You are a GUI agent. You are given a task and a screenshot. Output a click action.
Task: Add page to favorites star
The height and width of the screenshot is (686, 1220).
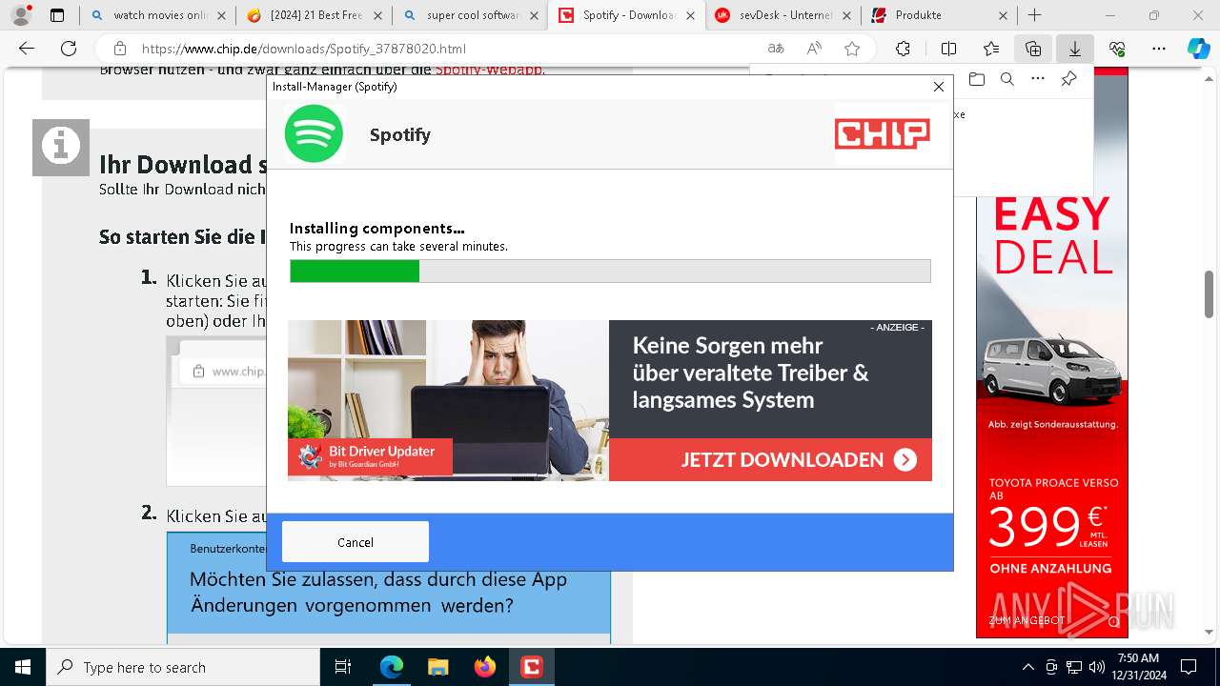(852, 49)
